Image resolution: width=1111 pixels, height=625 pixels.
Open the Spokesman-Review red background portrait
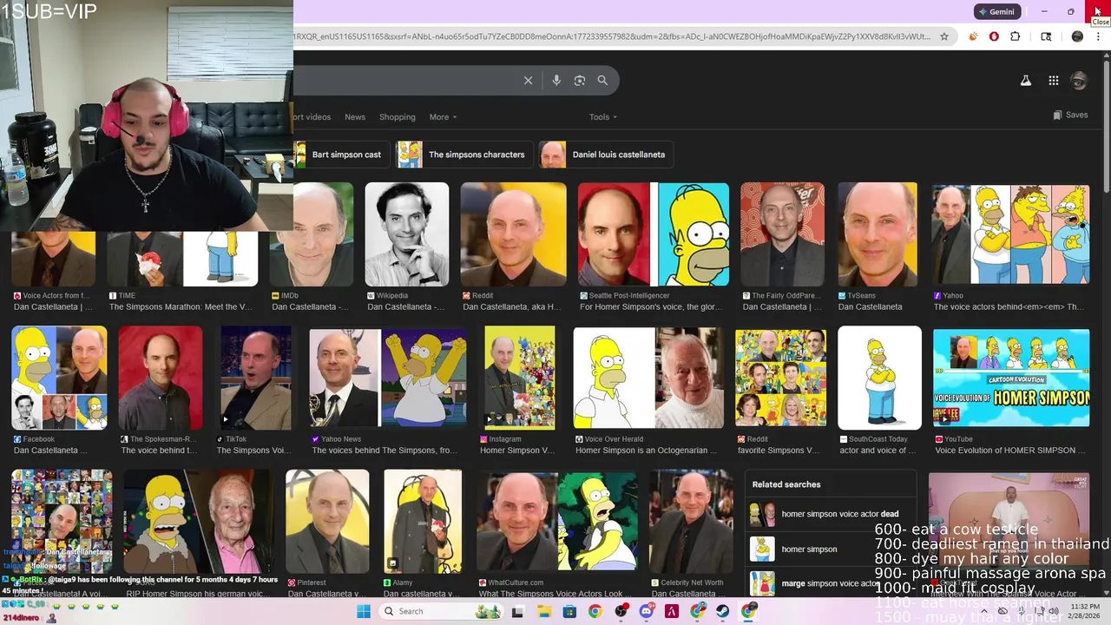[161, 378]
